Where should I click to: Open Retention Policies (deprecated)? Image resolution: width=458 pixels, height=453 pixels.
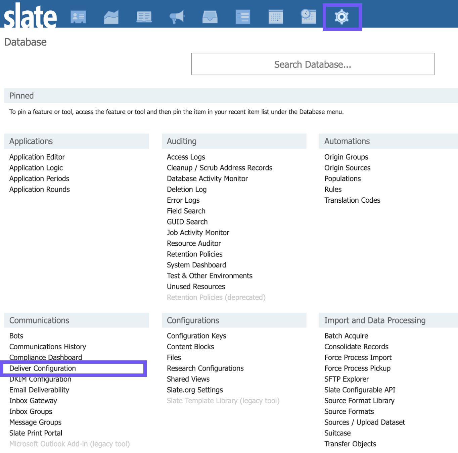[x=216, y=297]
